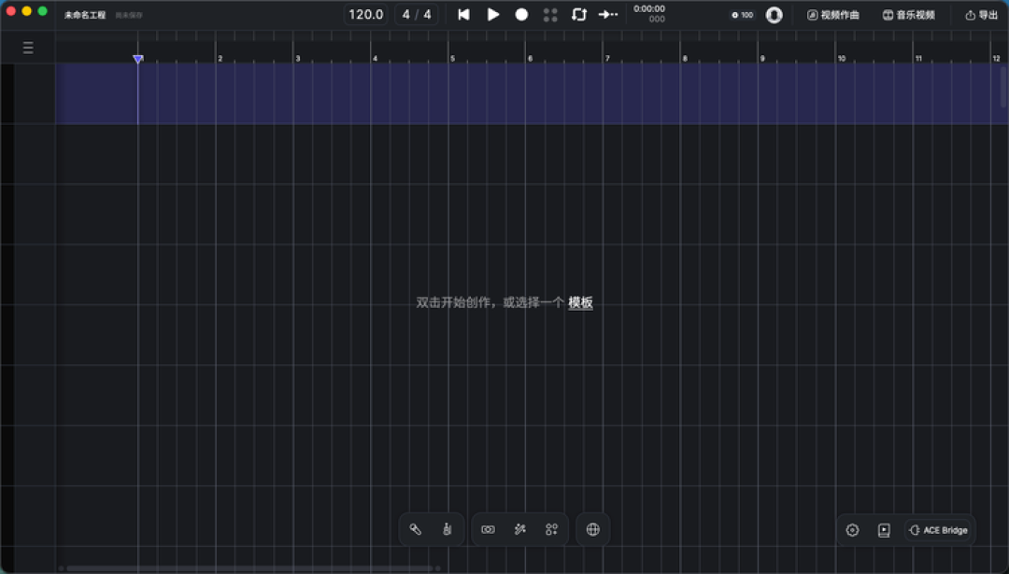Open the user account avatar

775,15
